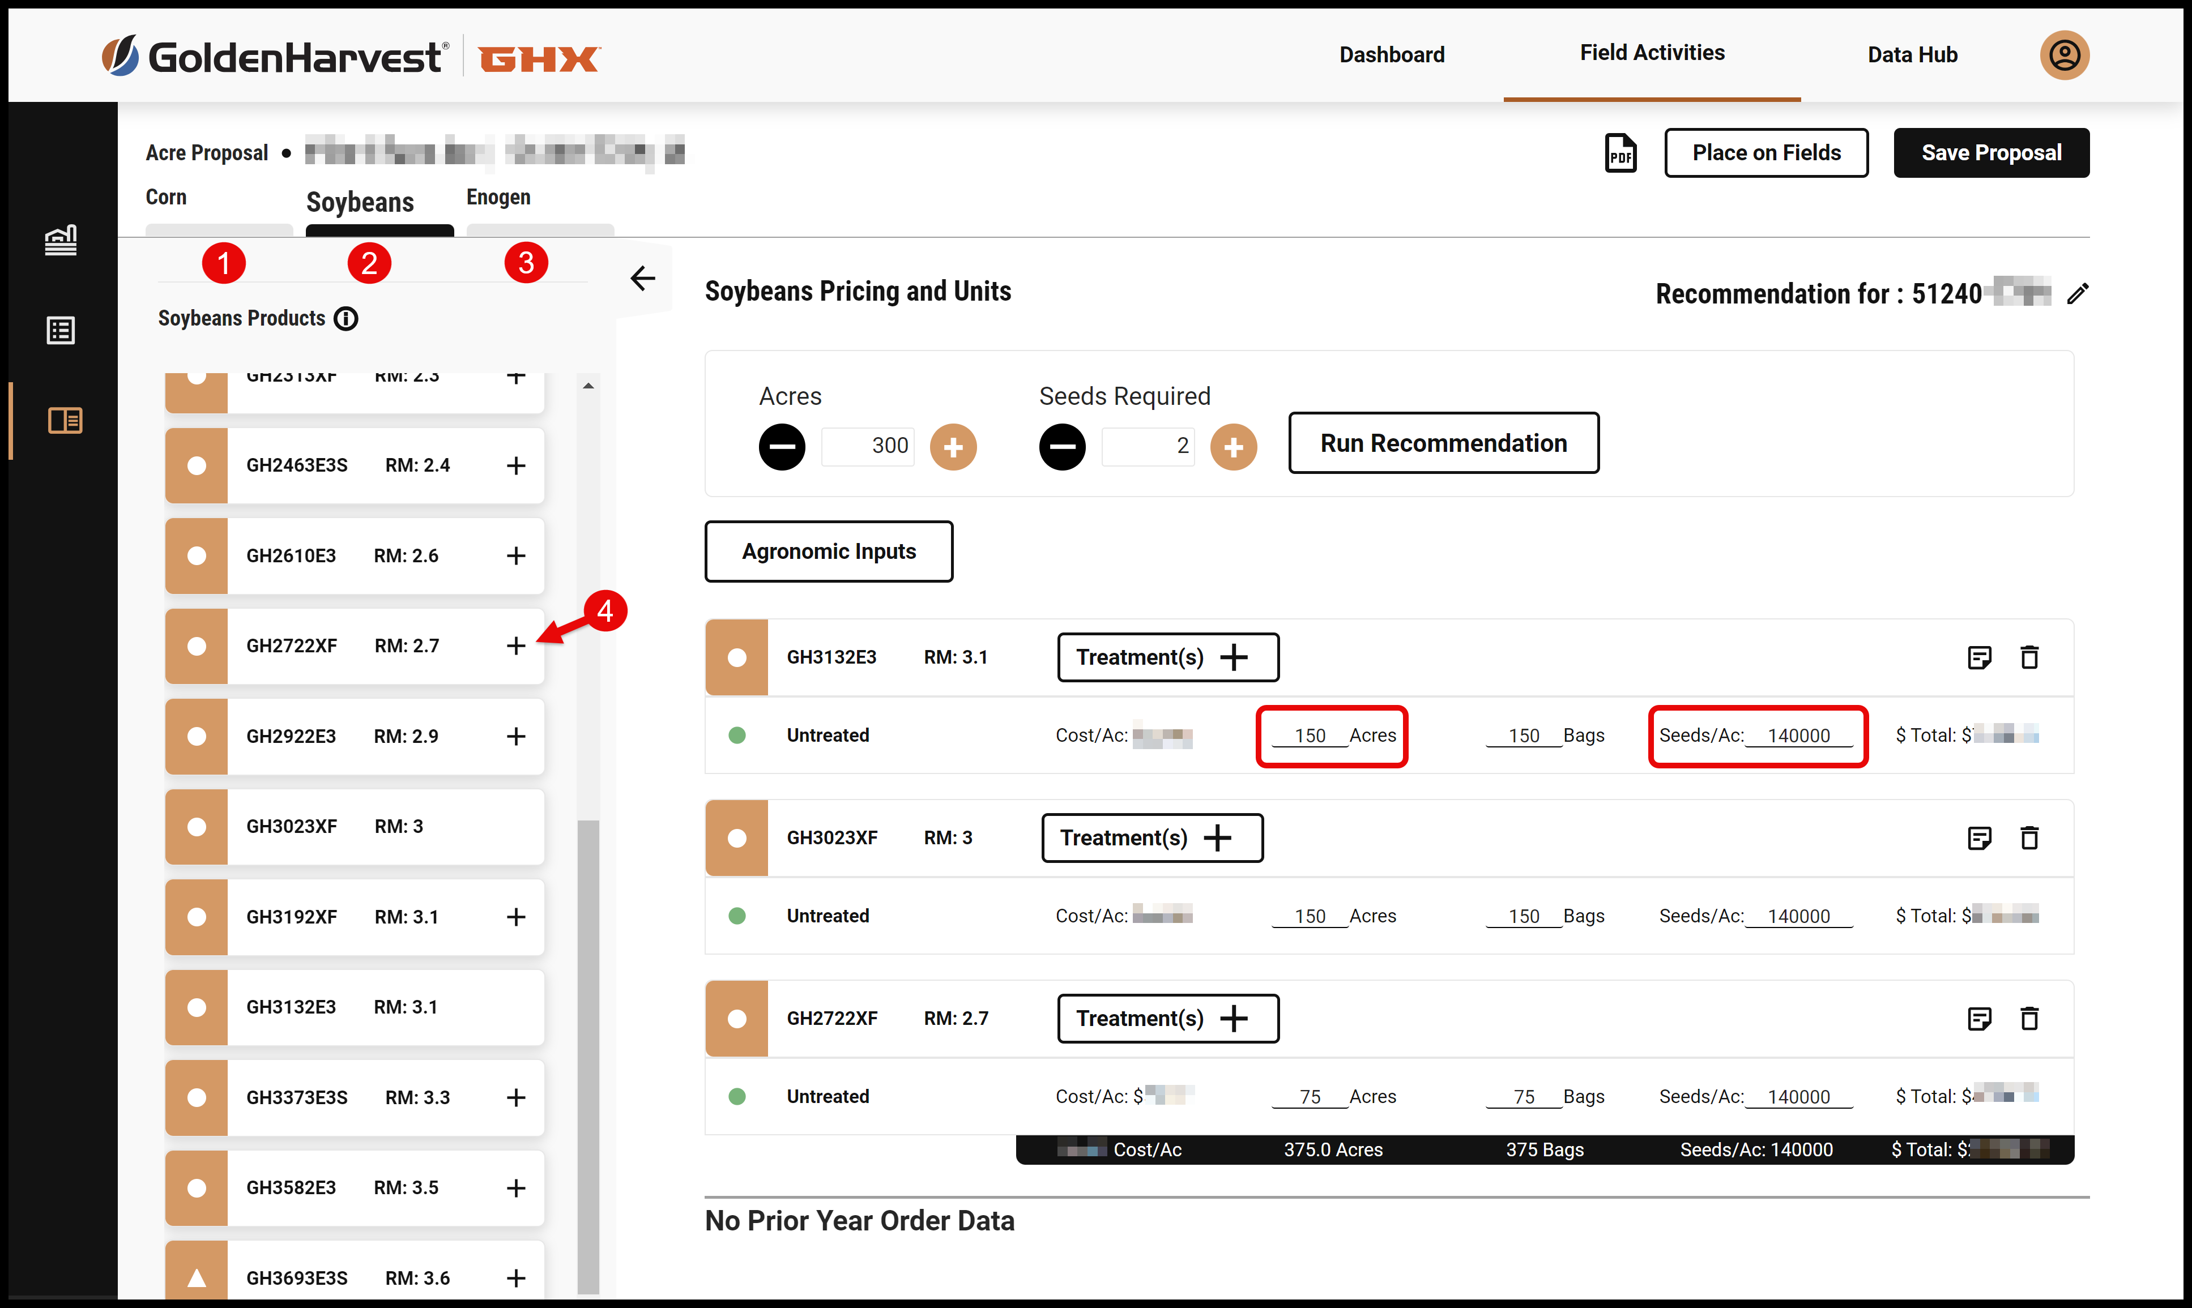The height and width of the screenshot is (1308, 2192).
Task: Add GH2922E3 with its plus icon
Action: [517, 737]
